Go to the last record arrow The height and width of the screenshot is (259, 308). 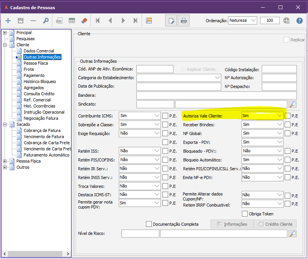(x=135, y=21)
